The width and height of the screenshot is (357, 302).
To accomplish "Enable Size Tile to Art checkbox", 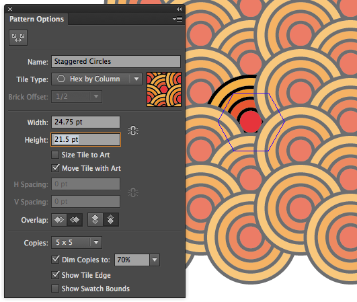I will (55, 155).
